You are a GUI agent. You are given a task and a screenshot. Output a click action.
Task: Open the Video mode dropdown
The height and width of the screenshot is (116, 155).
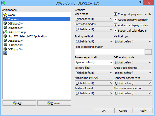(x=94, y=19)
